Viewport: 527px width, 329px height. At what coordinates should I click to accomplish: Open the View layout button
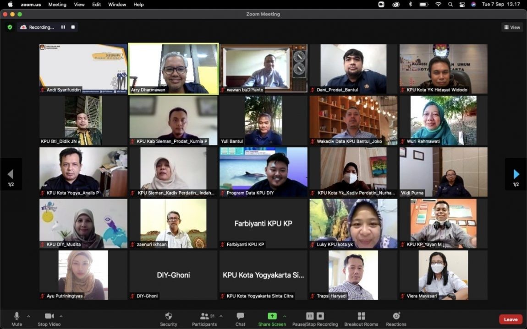coord(512,27)
